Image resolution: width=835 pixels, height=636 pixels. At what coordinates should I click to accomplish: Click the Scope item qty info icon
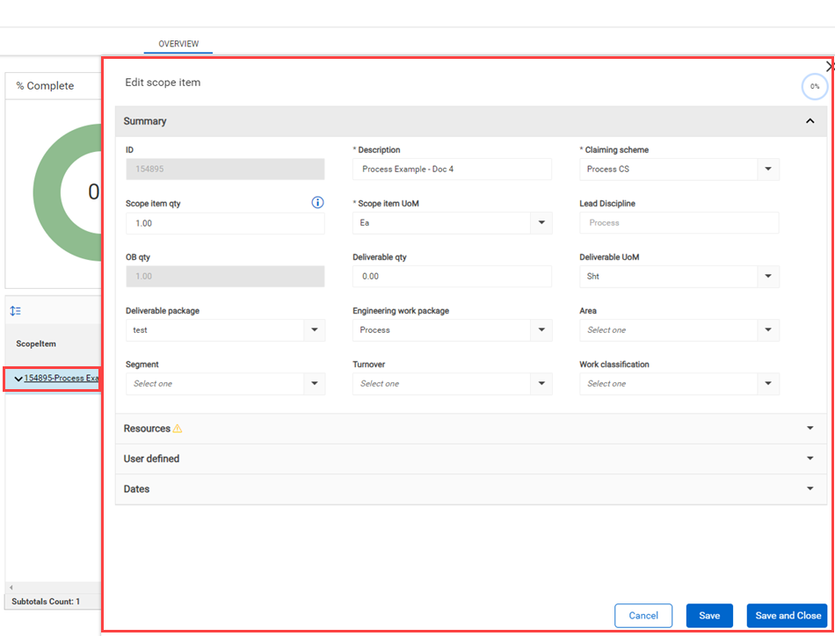pos(317,203)
